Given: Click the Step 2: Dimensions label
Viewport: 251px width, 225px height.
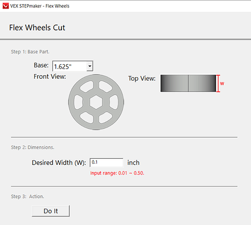Looking at the screenshot, I should pos(33,147).
